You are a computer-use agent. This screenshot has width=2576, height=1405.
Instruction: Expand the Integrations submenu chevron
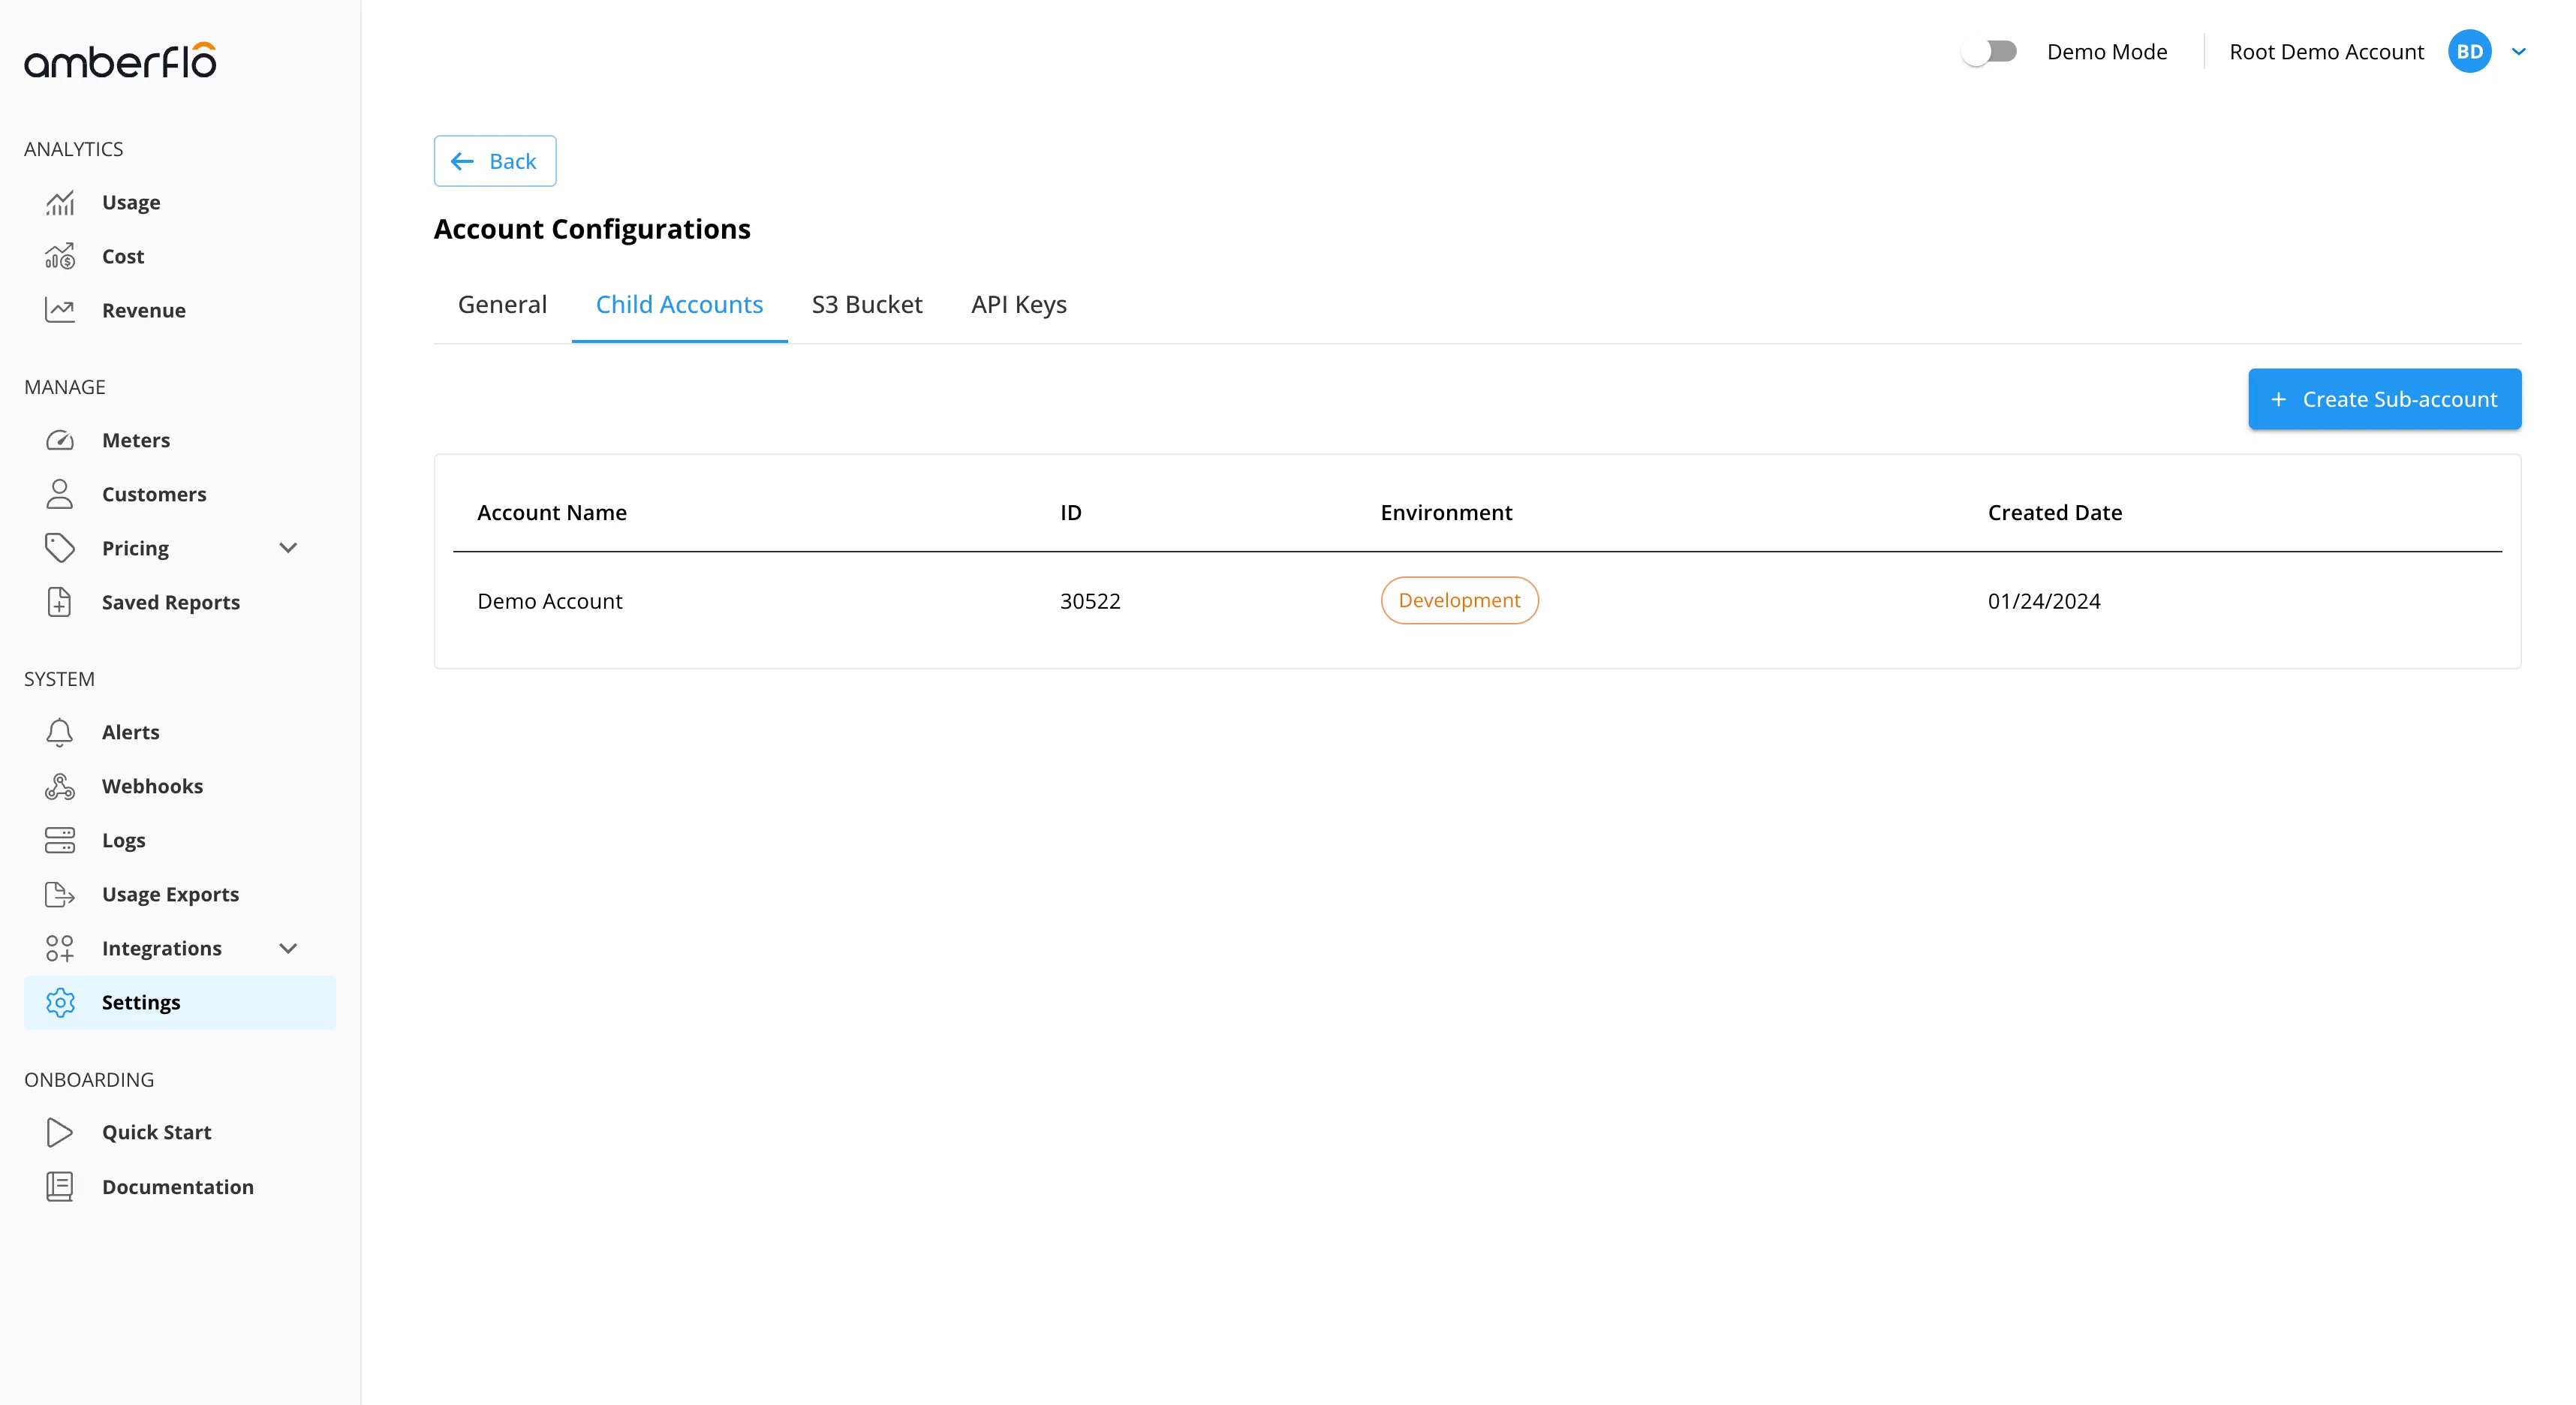[288, 948]
